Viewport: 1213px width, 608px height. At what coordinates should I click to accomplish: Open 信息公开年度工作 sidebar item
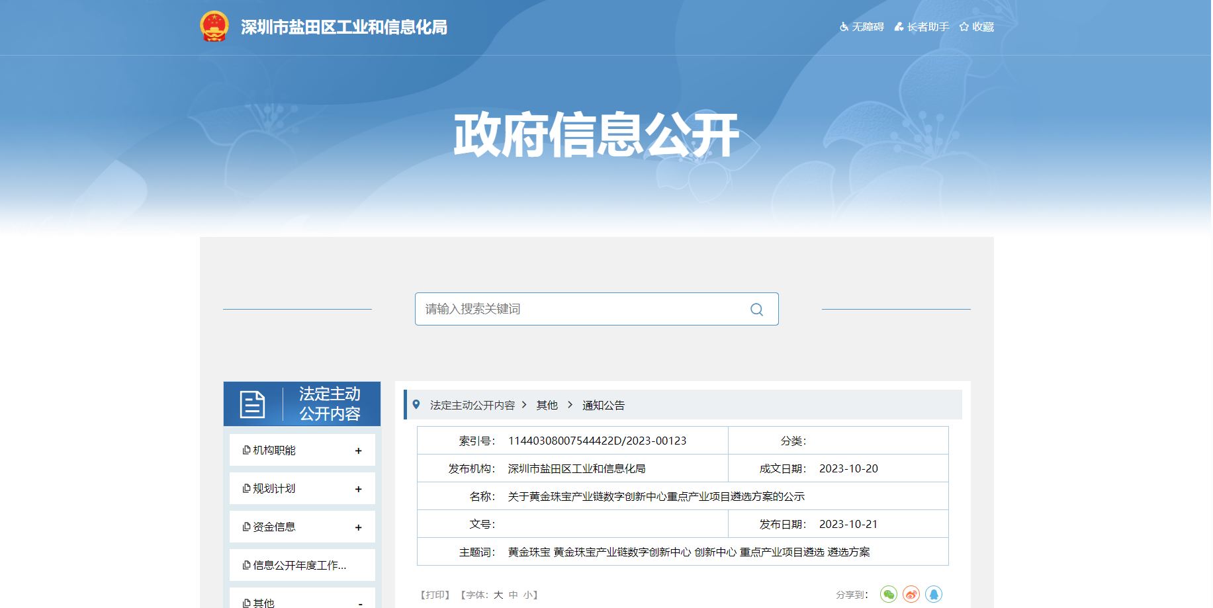pyautogui.click(x=299, y=565)
